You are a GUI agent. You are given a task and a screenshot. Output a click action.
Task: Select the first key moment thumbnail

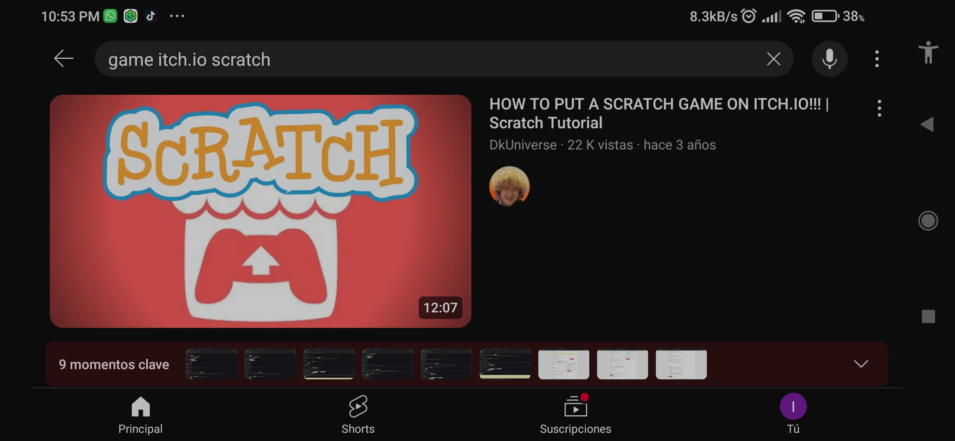(x=211, y=364)
